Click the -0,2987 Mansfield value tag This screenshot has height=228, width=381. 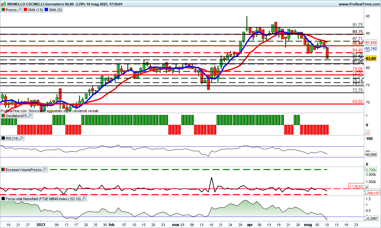point(371,218)
